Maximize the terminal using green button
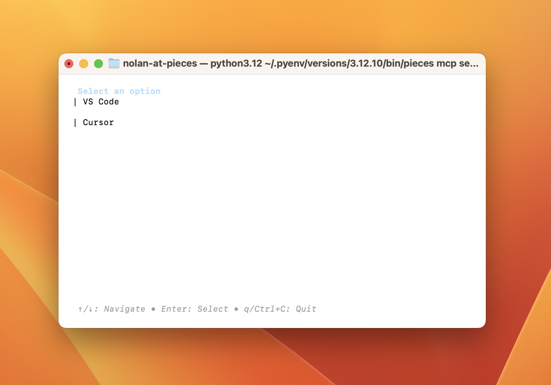The width and height of the screenshot is (551, 385). (x=98, y=64)
